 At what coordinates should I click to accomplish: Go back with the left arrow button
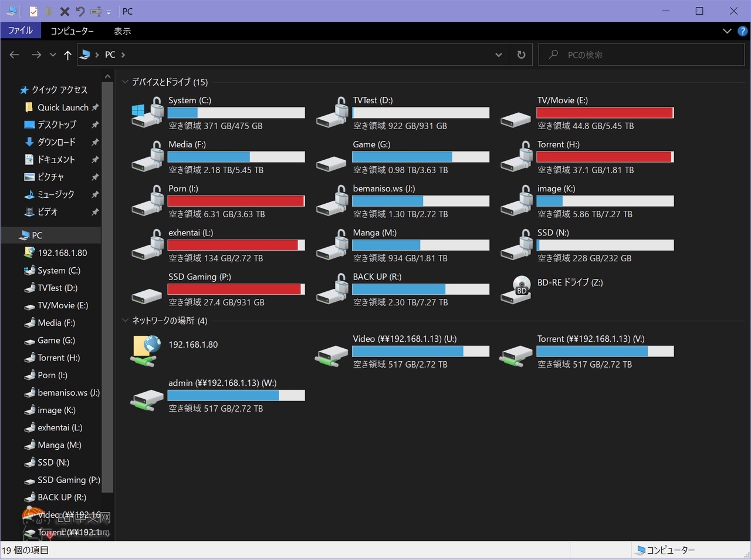pos(15,55)
